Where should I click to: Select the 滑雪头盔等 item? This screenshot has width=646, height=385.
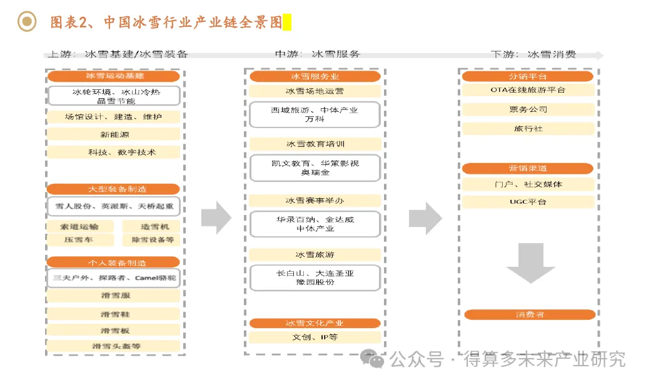click(116, 346)
